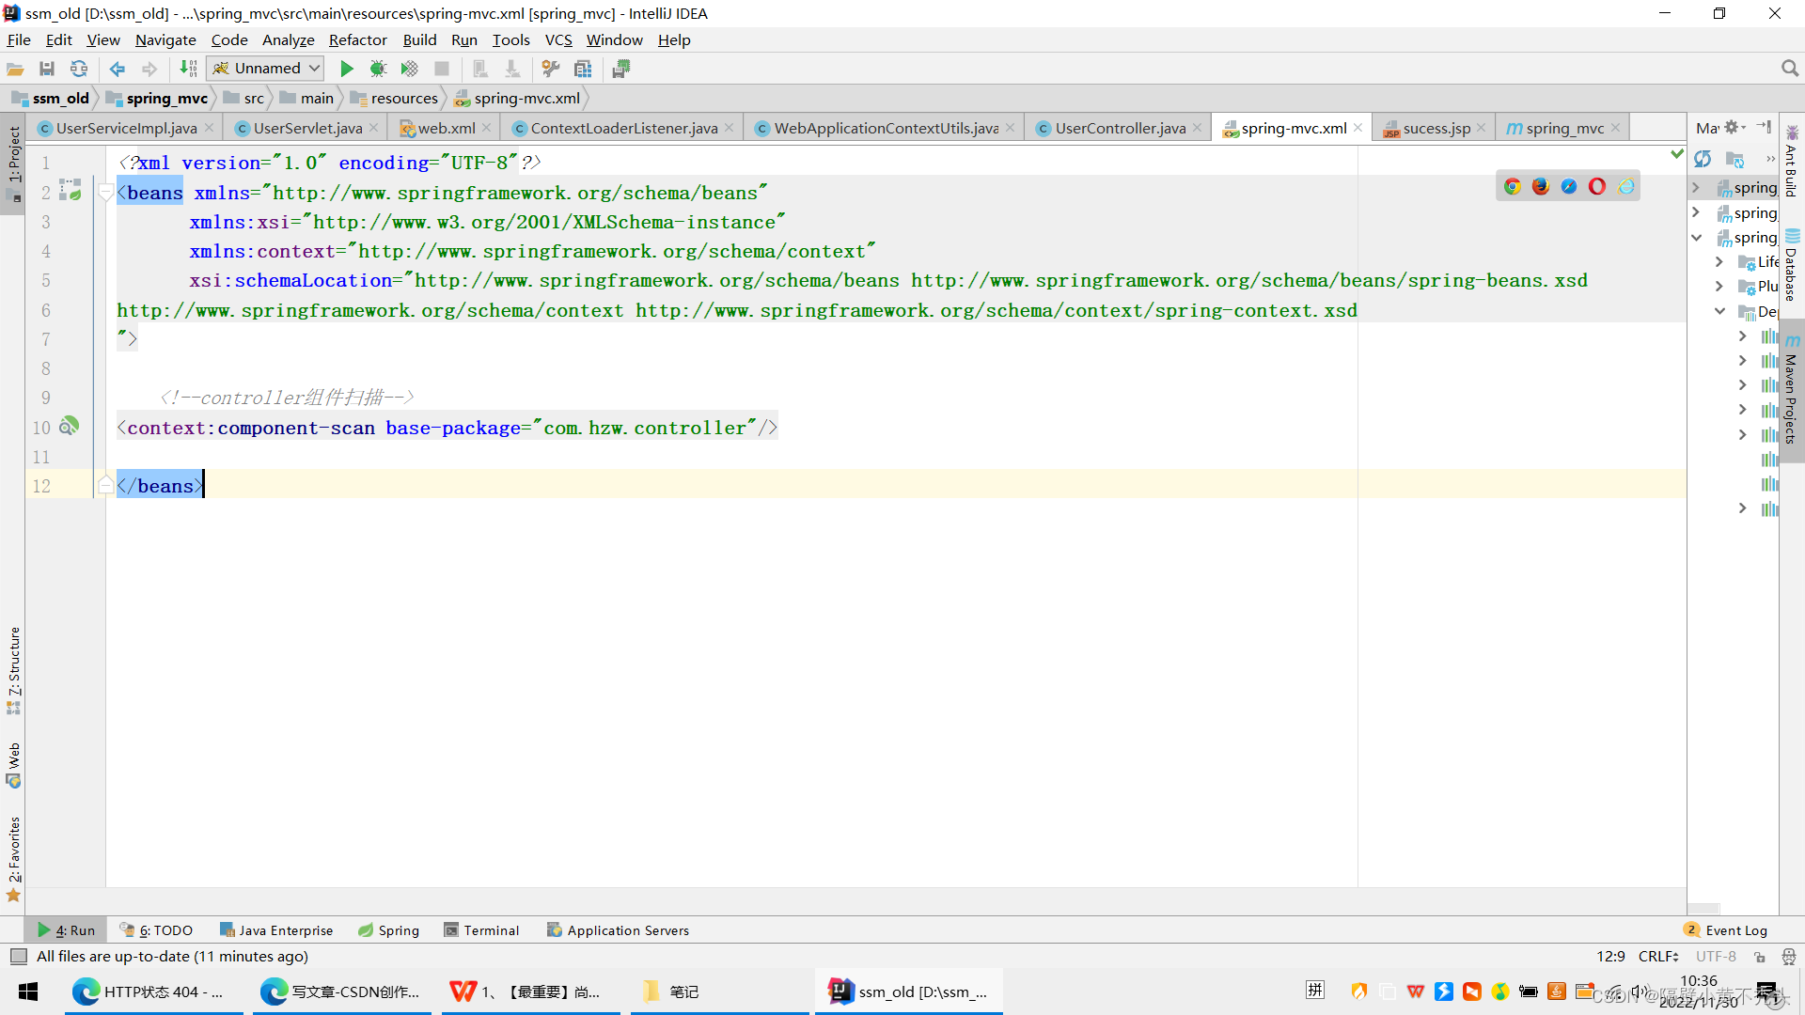The width and height of the screenshot is (1805, 1015).
Task: Click the CRLF line separator indicator
Action: coord(1658,956)
